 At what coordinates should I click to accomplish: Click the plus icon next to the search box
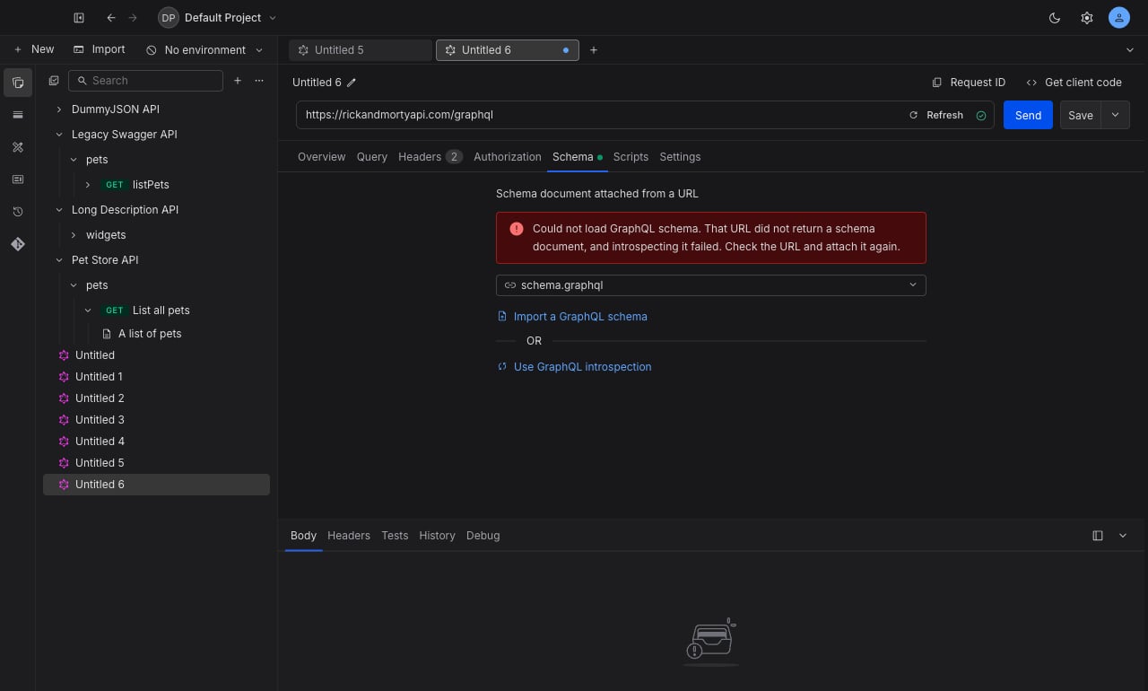tap(238, 81)
